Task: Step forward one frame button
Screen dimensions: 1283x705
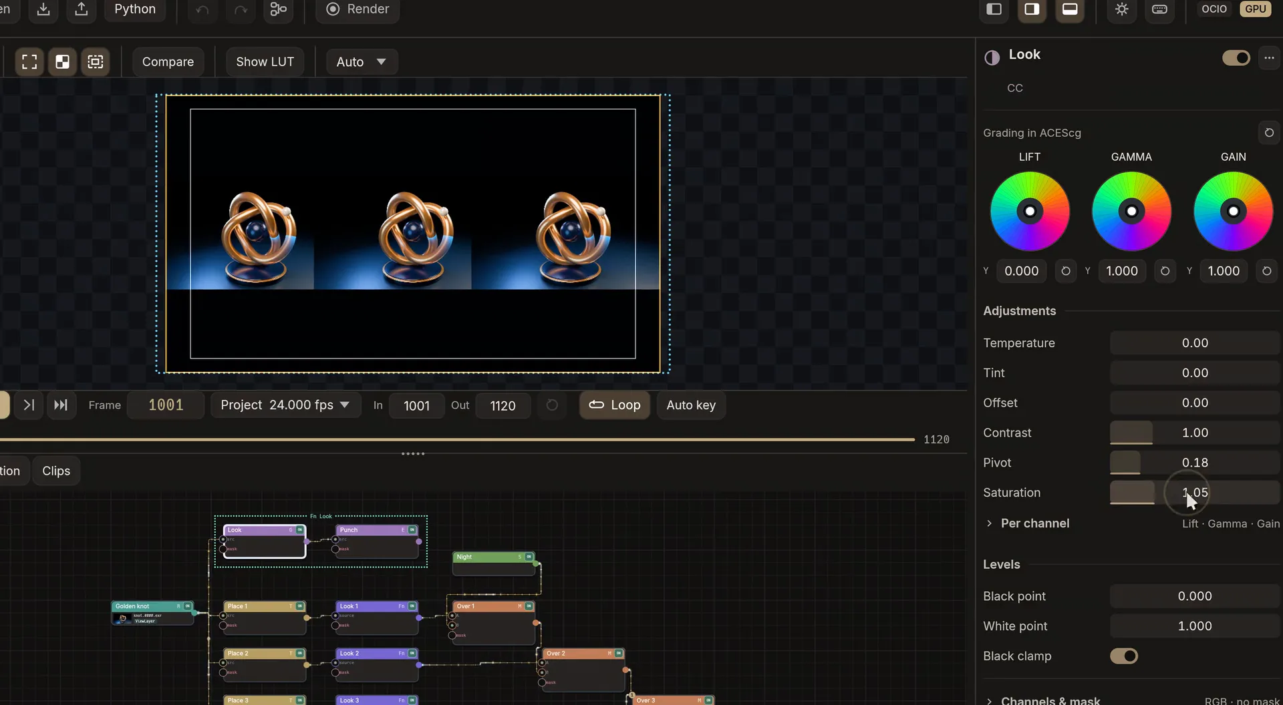Action: pos(29,405)
